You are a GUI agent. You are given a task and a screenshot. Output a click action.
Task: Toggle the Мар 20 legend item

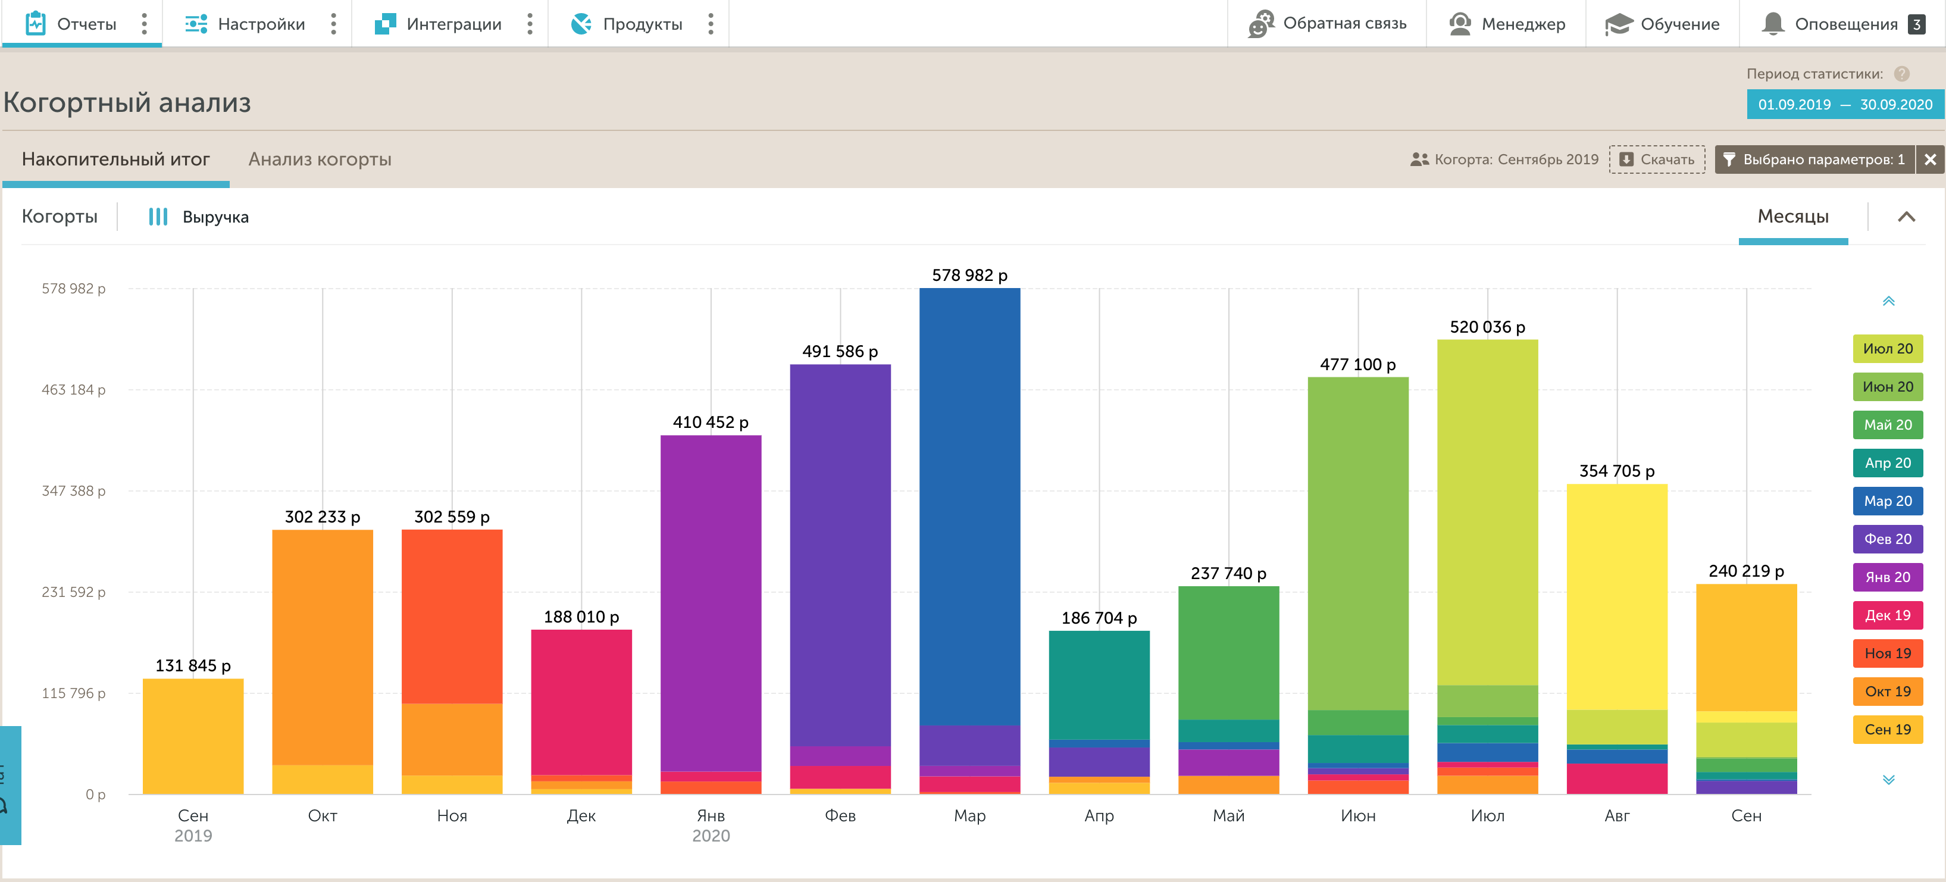[x=1887, y=501]
